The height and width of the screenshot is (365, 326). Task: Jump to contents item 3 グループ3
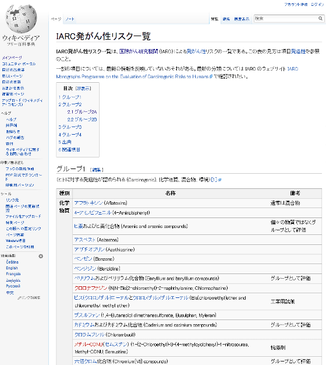coord(70,127)
